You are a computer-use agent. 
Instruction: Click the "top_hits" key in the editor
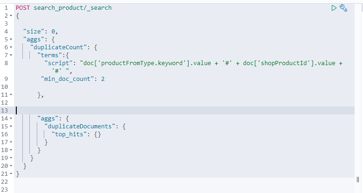69,134
